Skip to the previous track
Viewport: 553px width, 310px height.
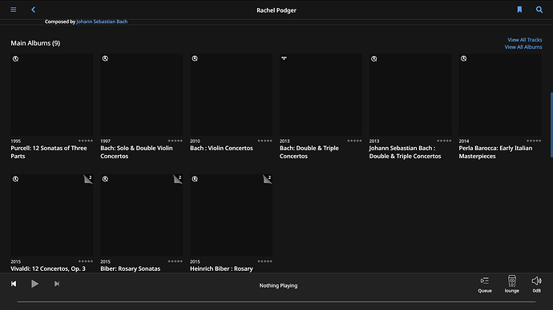coord(14,284)
